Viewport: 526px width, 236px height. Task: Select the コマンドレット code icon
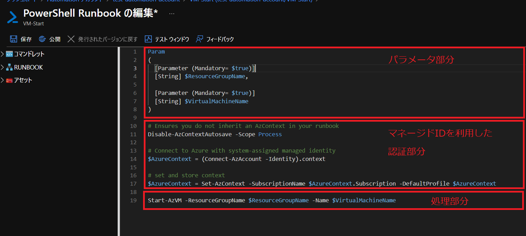coord(9,54)
